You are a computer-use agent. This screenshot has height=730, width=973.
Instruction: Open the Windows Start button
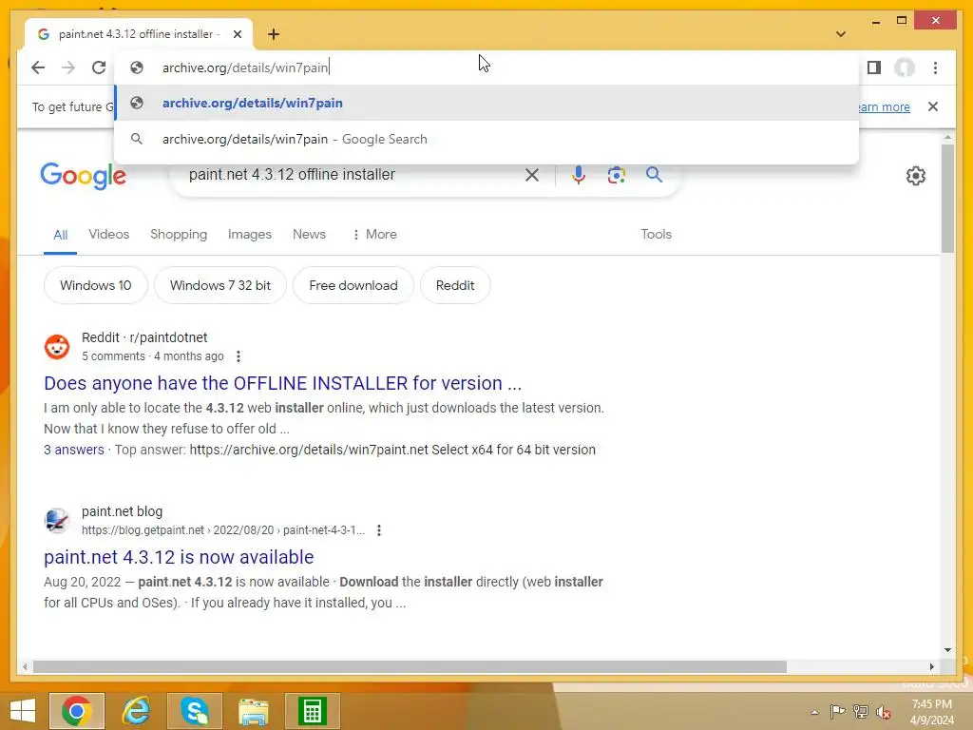tap(23, 711)
